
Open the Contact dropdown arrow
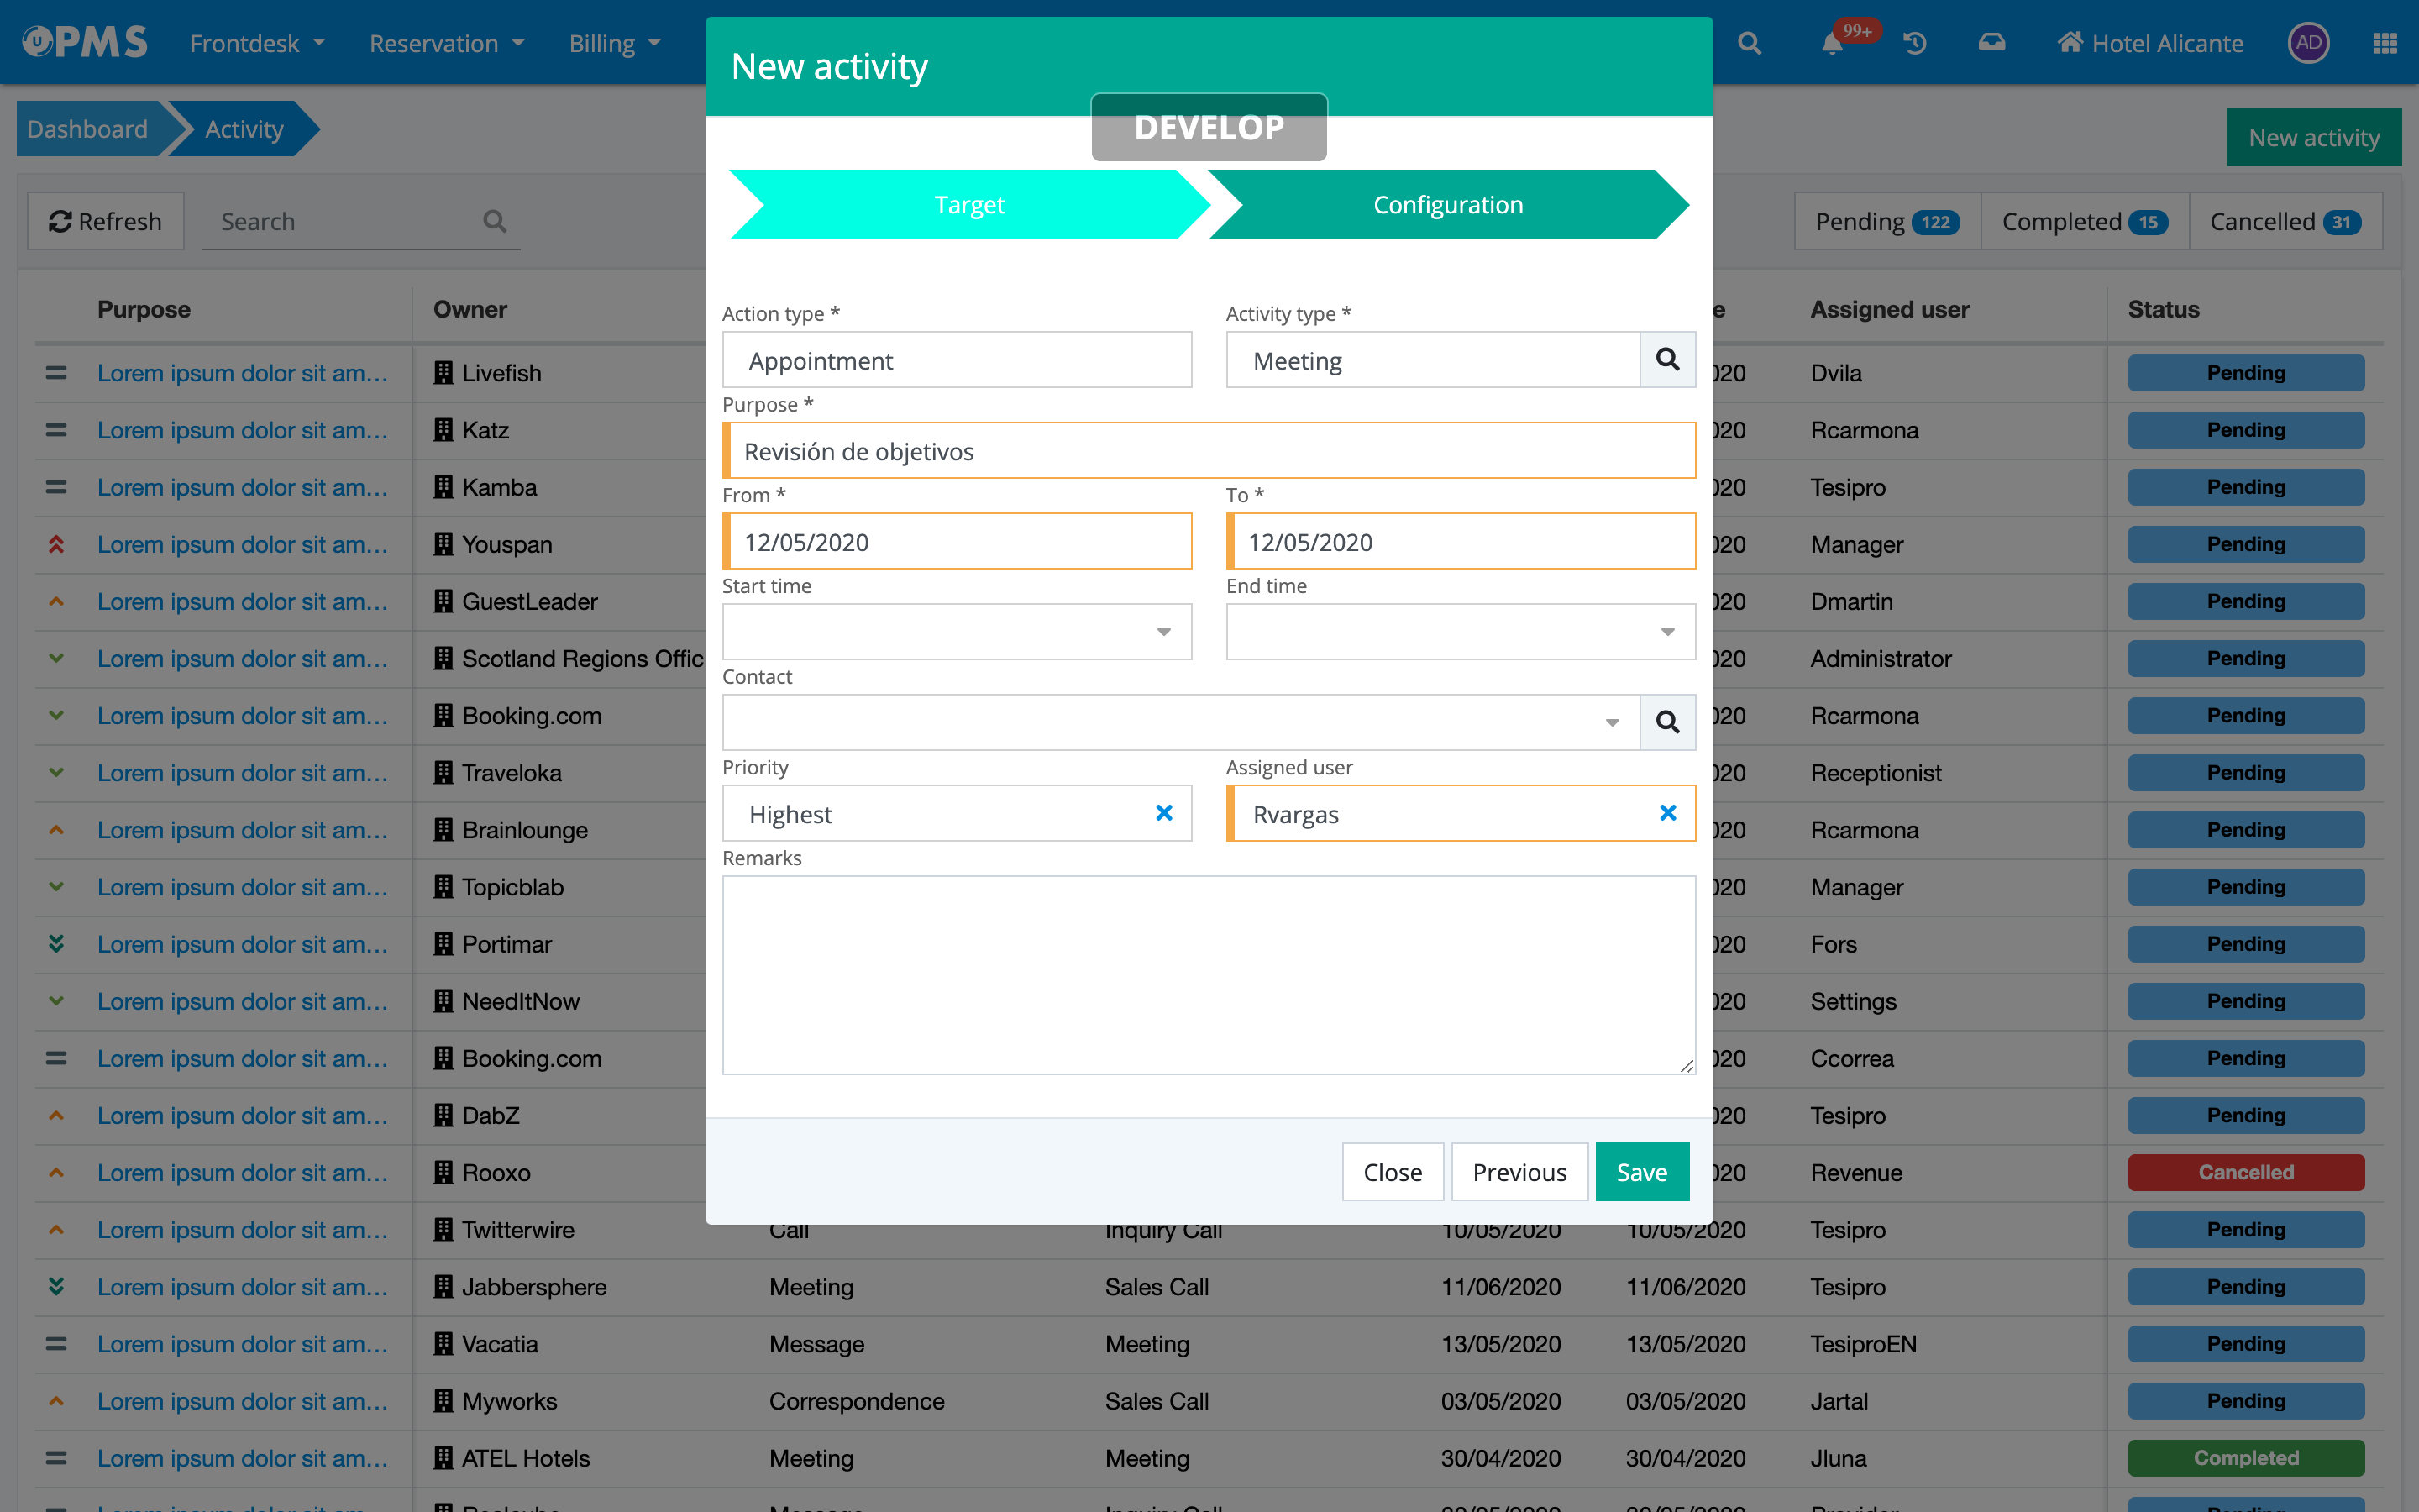pyautogui.click(x=1611, y=722)
